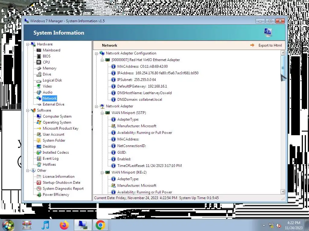Click the Desktop icon in Software tree
The image size is (309, 231).
[x=39, y=146]
